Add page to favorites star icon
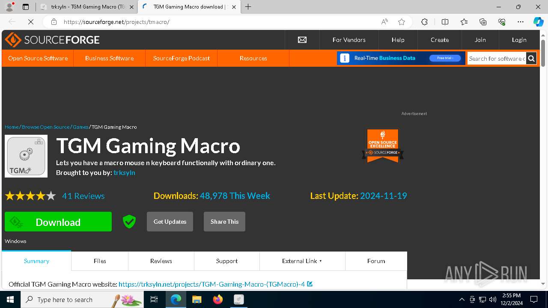This screenshot has height=308, width=548. pos(402,22)
